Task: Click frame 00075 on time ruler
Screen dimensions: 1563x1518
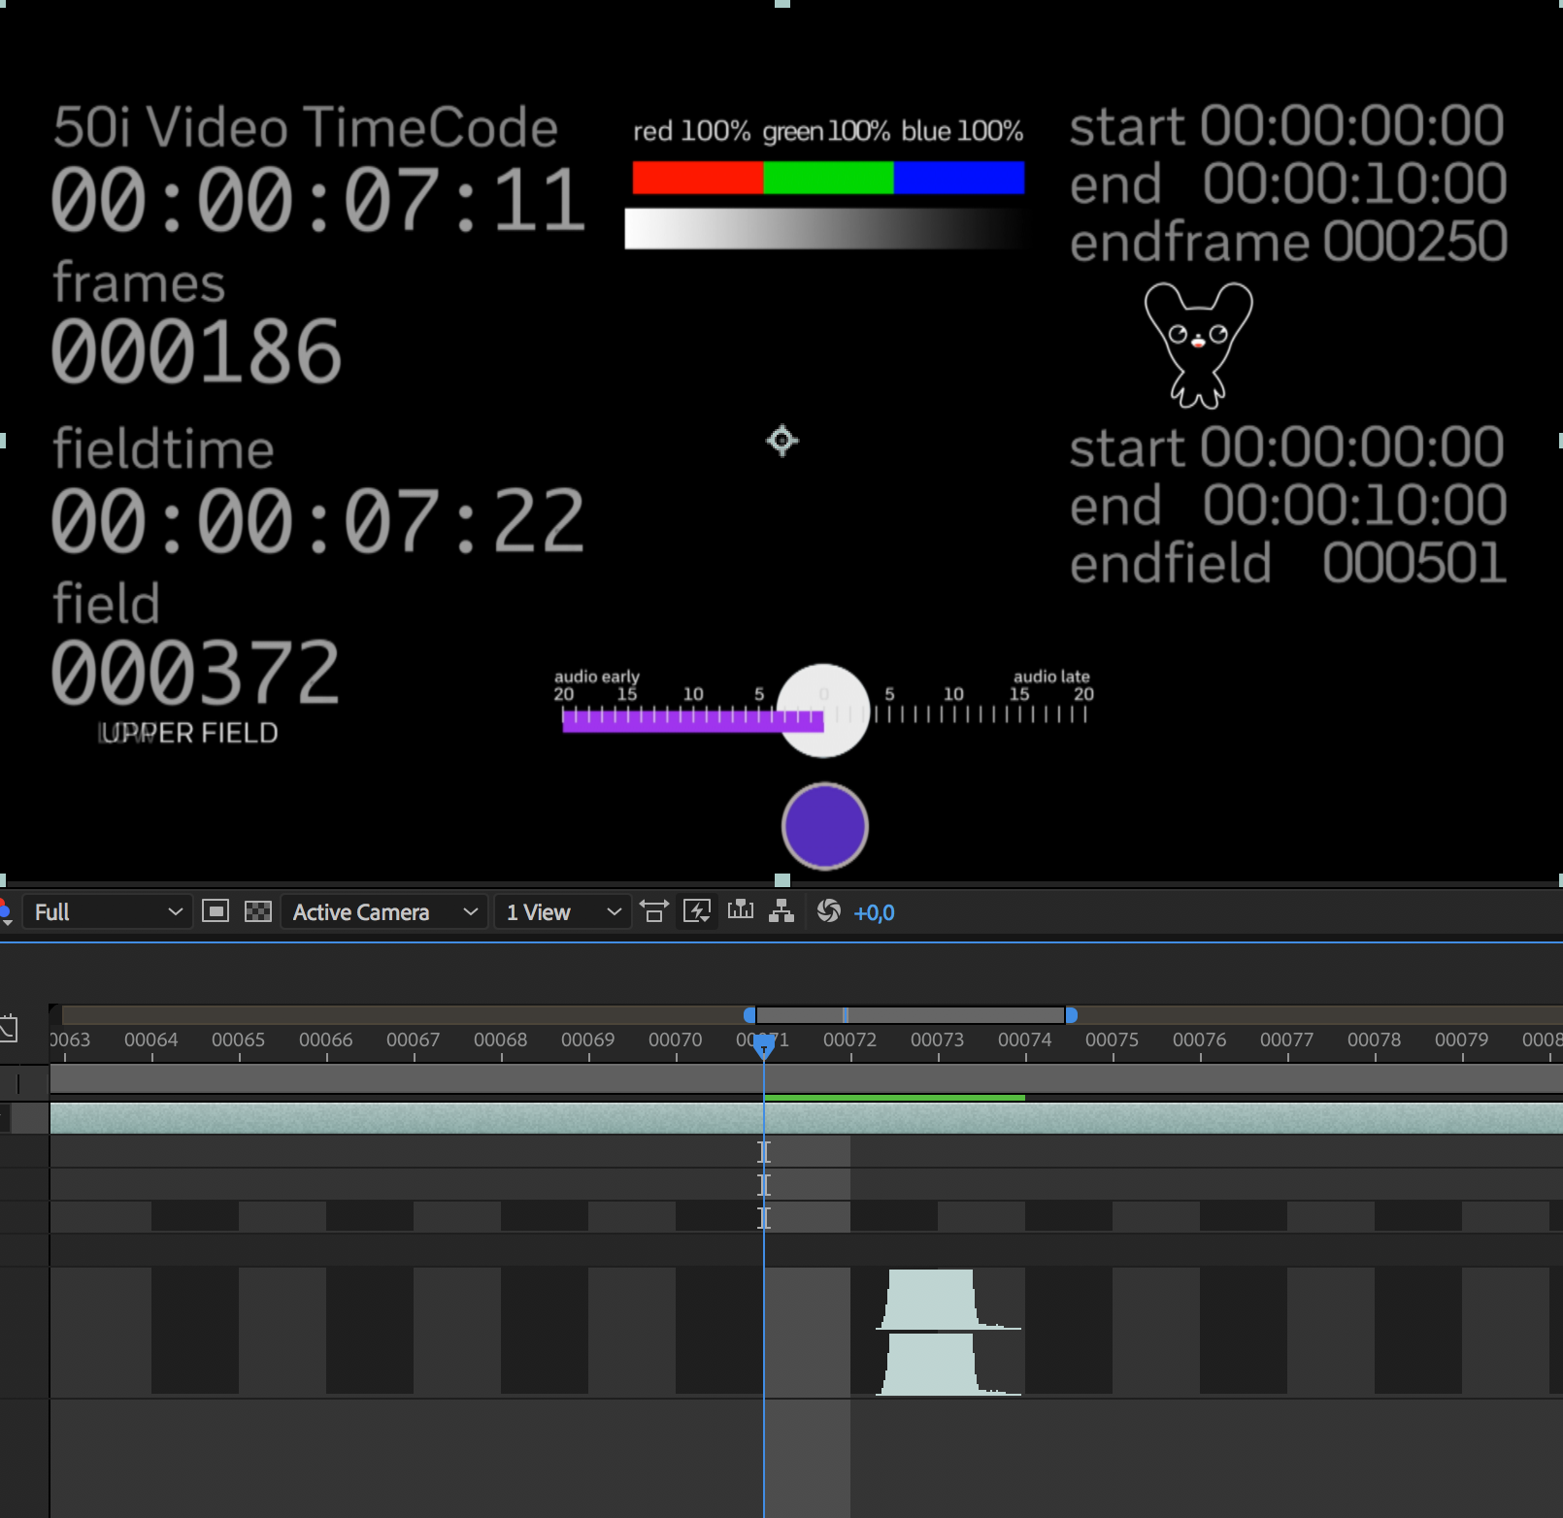Action: (1113, 1039)
